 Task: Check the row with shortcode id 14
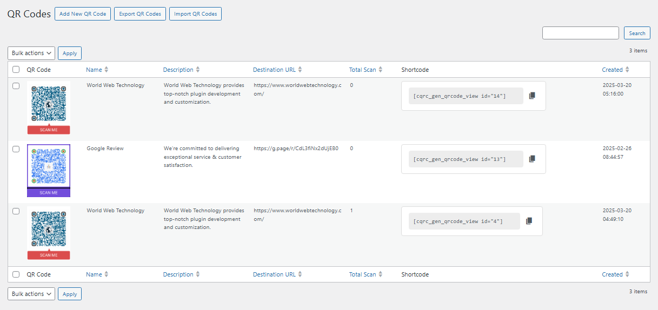(16, 86)
